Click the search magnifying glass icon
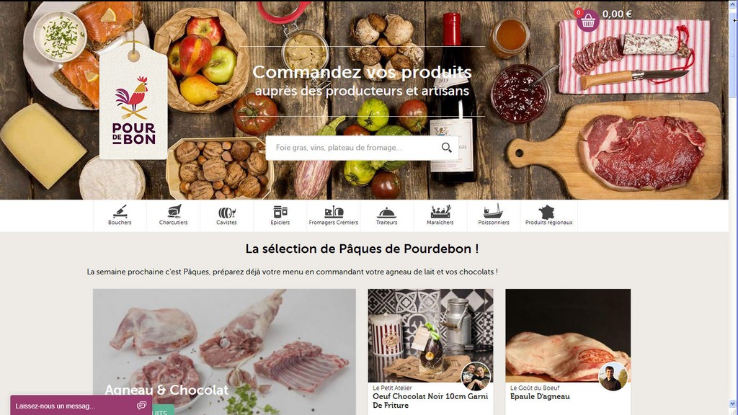The image size is (738, 415). tap(447, 148)
